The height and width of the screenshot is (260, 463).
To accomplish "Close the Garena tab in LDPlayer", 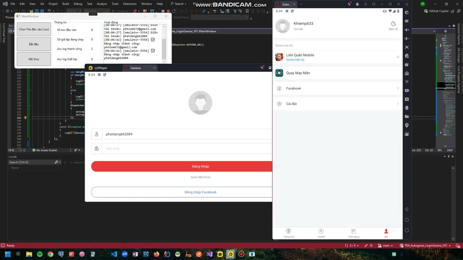I will (x=154, y=68).
